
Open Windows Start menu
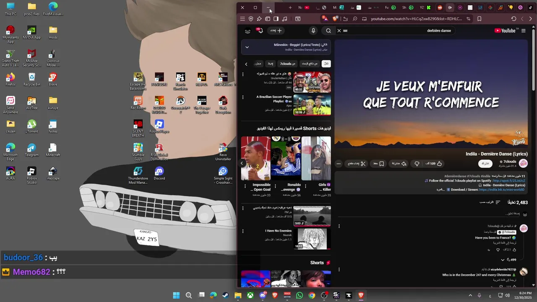tap(176, 295)
